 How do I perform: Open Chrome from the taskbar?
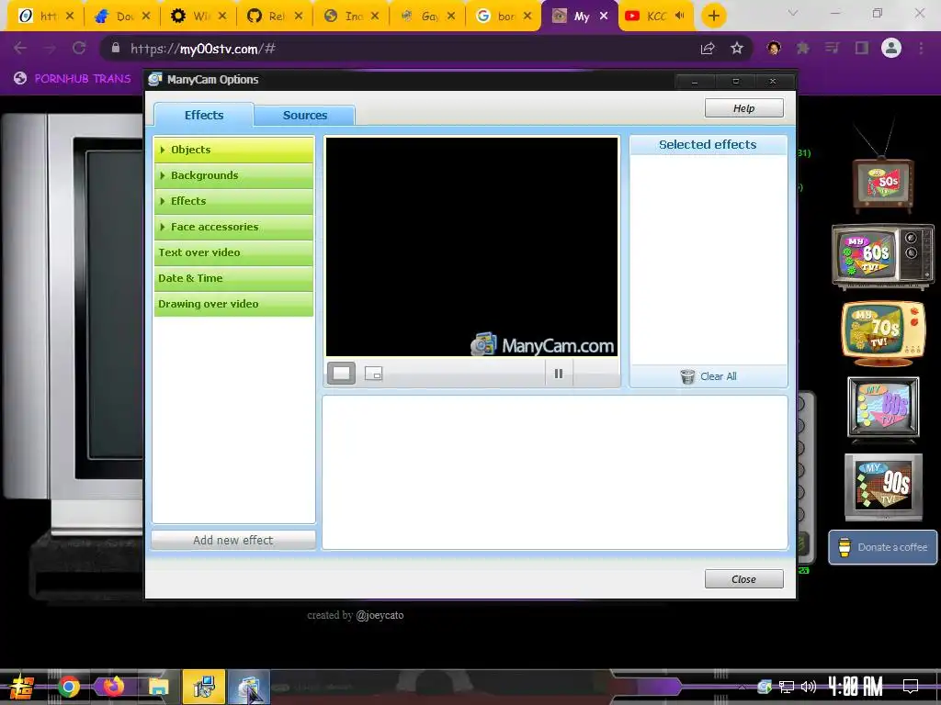click(x=69, y=687)
